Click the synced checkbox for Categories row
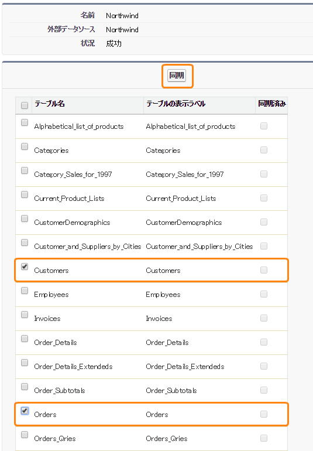Screen dimensions: 313x451 pos(264,150)
